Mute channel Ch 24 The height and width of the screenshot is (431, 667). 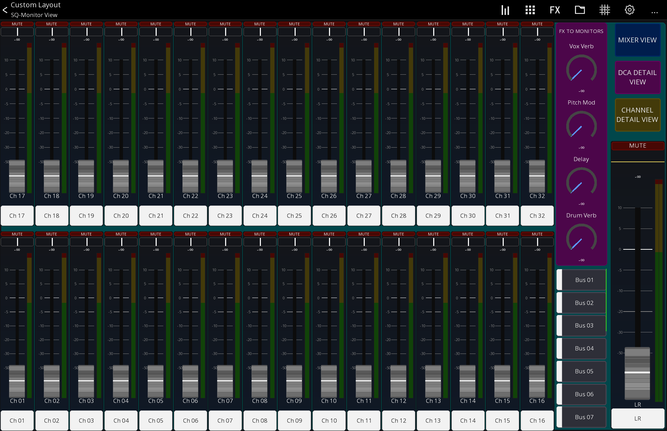click(x=260, y=24)
